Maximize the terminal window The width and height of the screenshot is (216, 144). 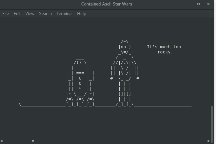(199, 4)
